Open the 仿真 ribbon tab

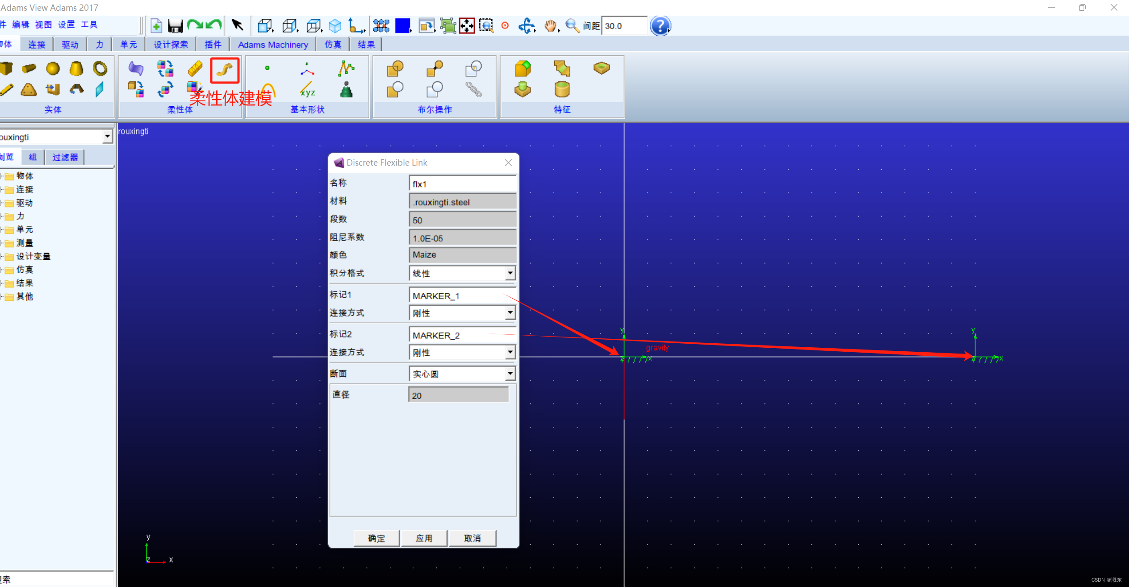click(x=333, y=45)
